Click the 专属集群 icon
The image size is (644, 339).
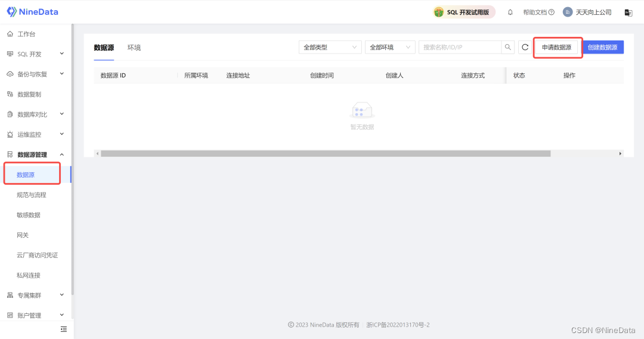(x=10, y=295)
